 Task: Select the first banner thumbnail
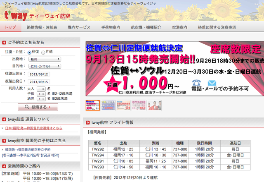pos(93,105)
